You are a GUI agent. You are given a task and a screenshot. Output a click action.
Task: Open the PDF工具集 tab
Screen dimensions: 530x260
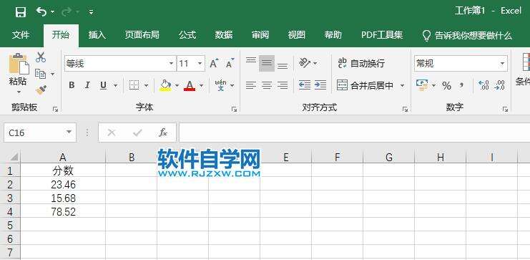(382, 35)
